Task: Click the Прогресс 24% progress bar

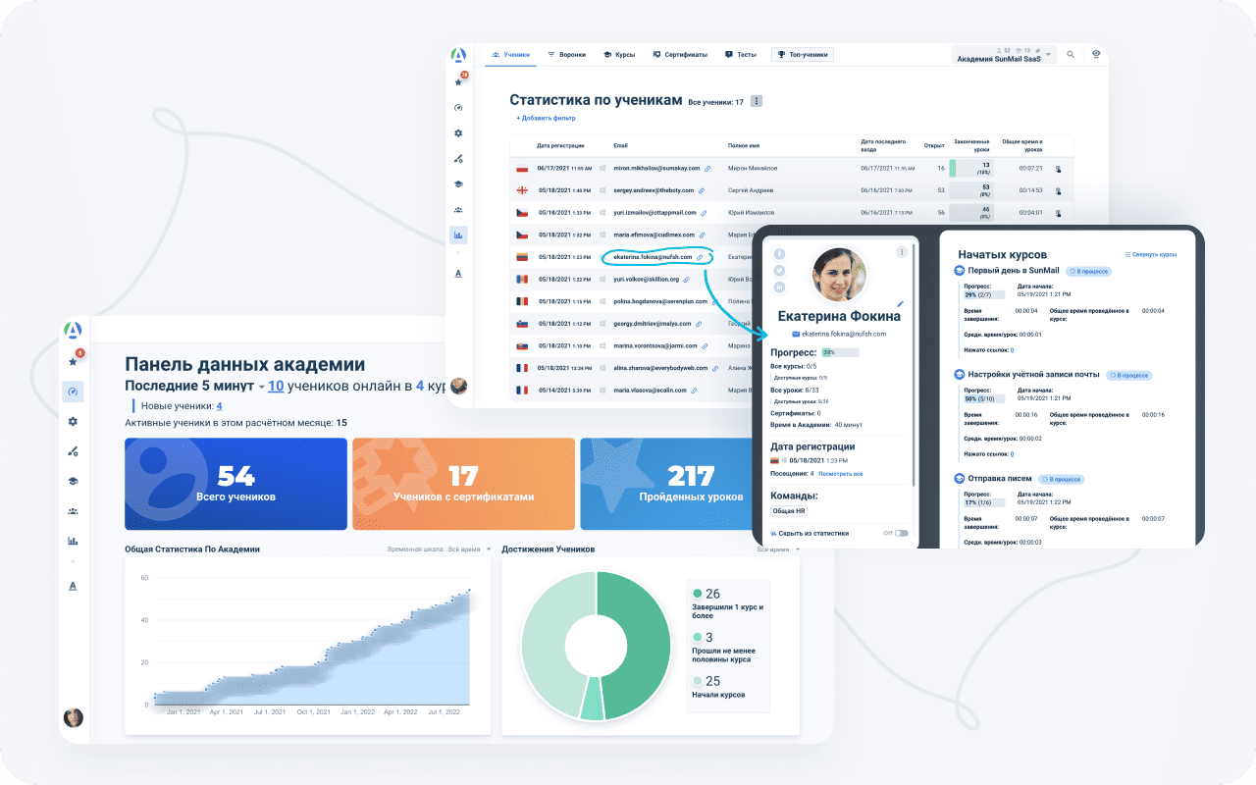Action: [839, 352]
